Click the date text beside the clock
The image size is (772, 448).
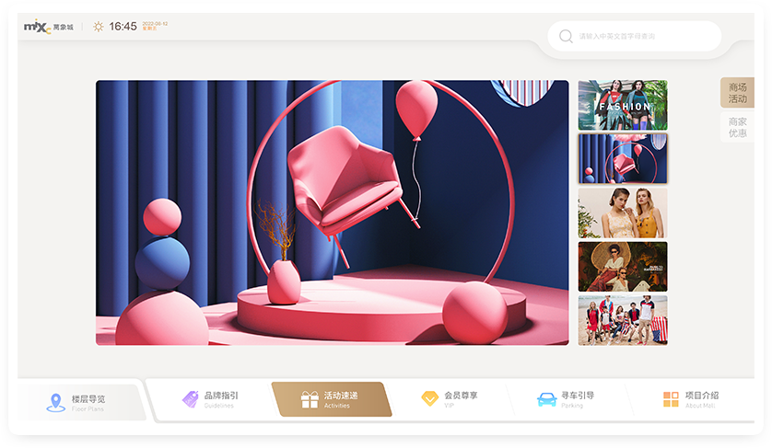pyautogui.click(x=155, y=27)
